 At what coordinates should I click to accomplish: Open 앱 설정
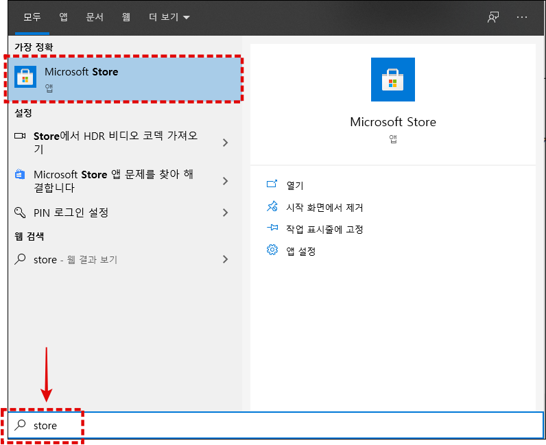coord(301,251)
